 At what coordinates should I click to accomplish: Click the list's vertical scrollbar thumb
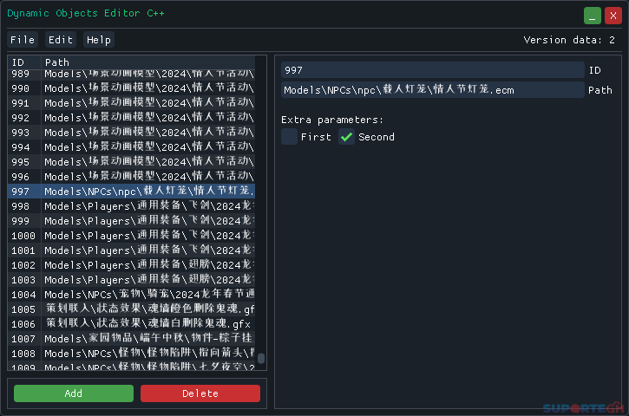[261, 358]
